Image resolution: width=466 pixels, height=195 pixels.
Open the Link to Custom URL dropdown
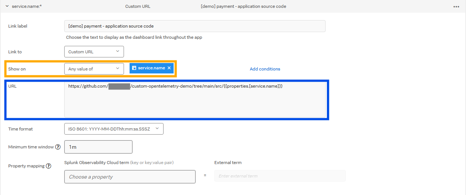[94, 52]
